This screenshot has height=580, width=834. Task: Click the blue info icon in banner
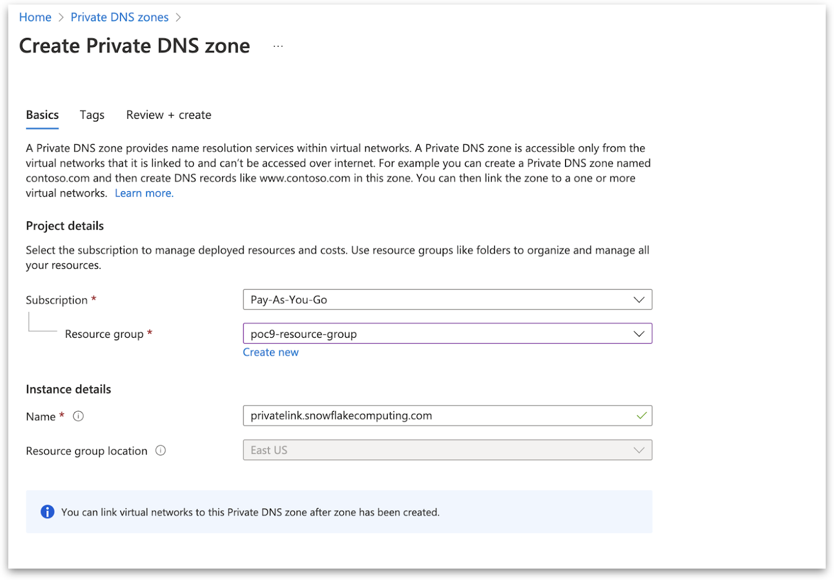tap(47, 512)
